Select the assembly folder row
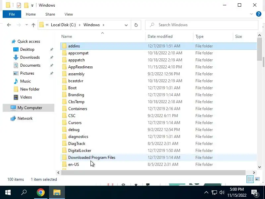The image size is (265, 199). 158,74
